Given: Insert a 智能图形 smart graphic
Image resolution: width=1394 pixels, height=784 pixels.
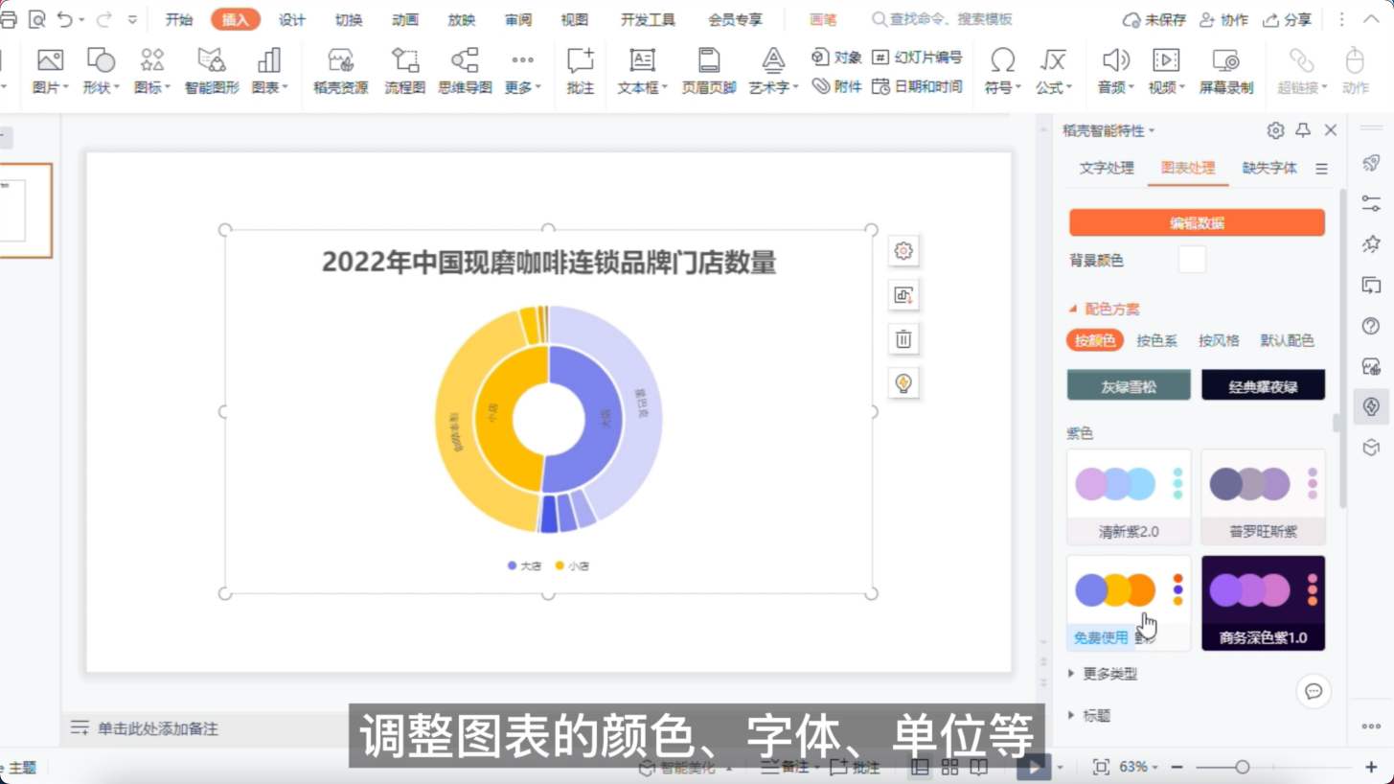Looking at the screenshot, I should (x=212, y=71).
